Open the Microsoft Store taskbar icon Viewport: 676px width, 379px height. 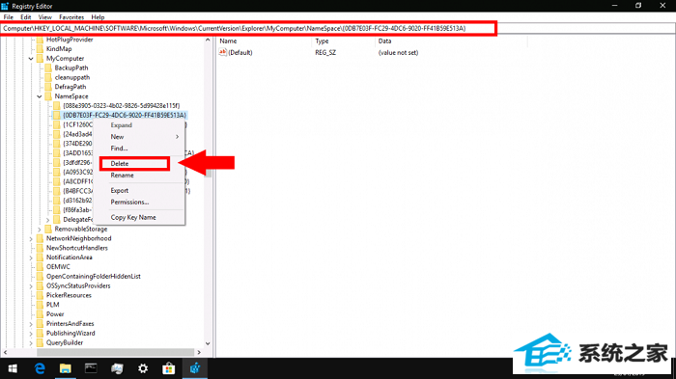tap(169, 368)
